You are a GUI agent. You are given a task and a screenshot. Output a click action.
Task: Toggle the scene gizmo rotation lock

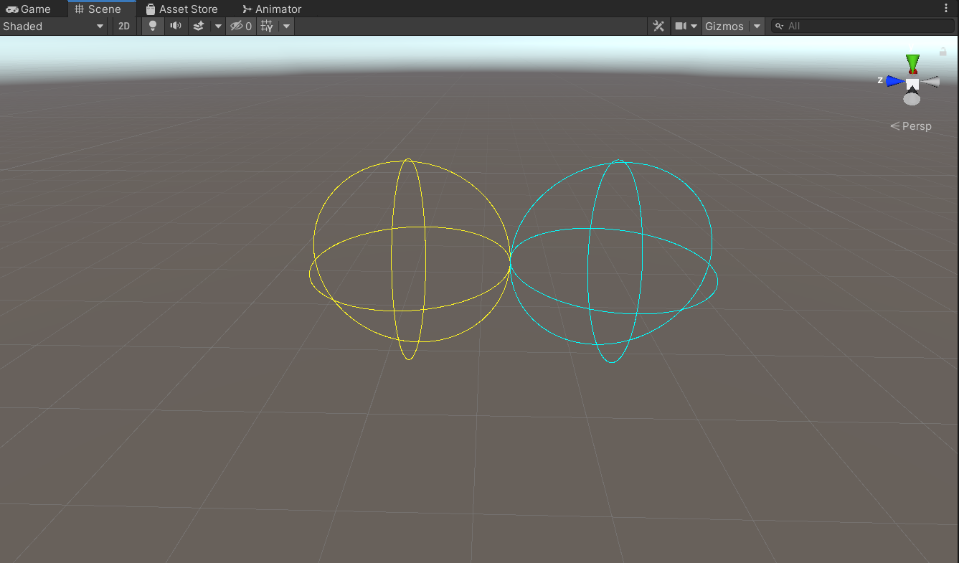point(943,52)
